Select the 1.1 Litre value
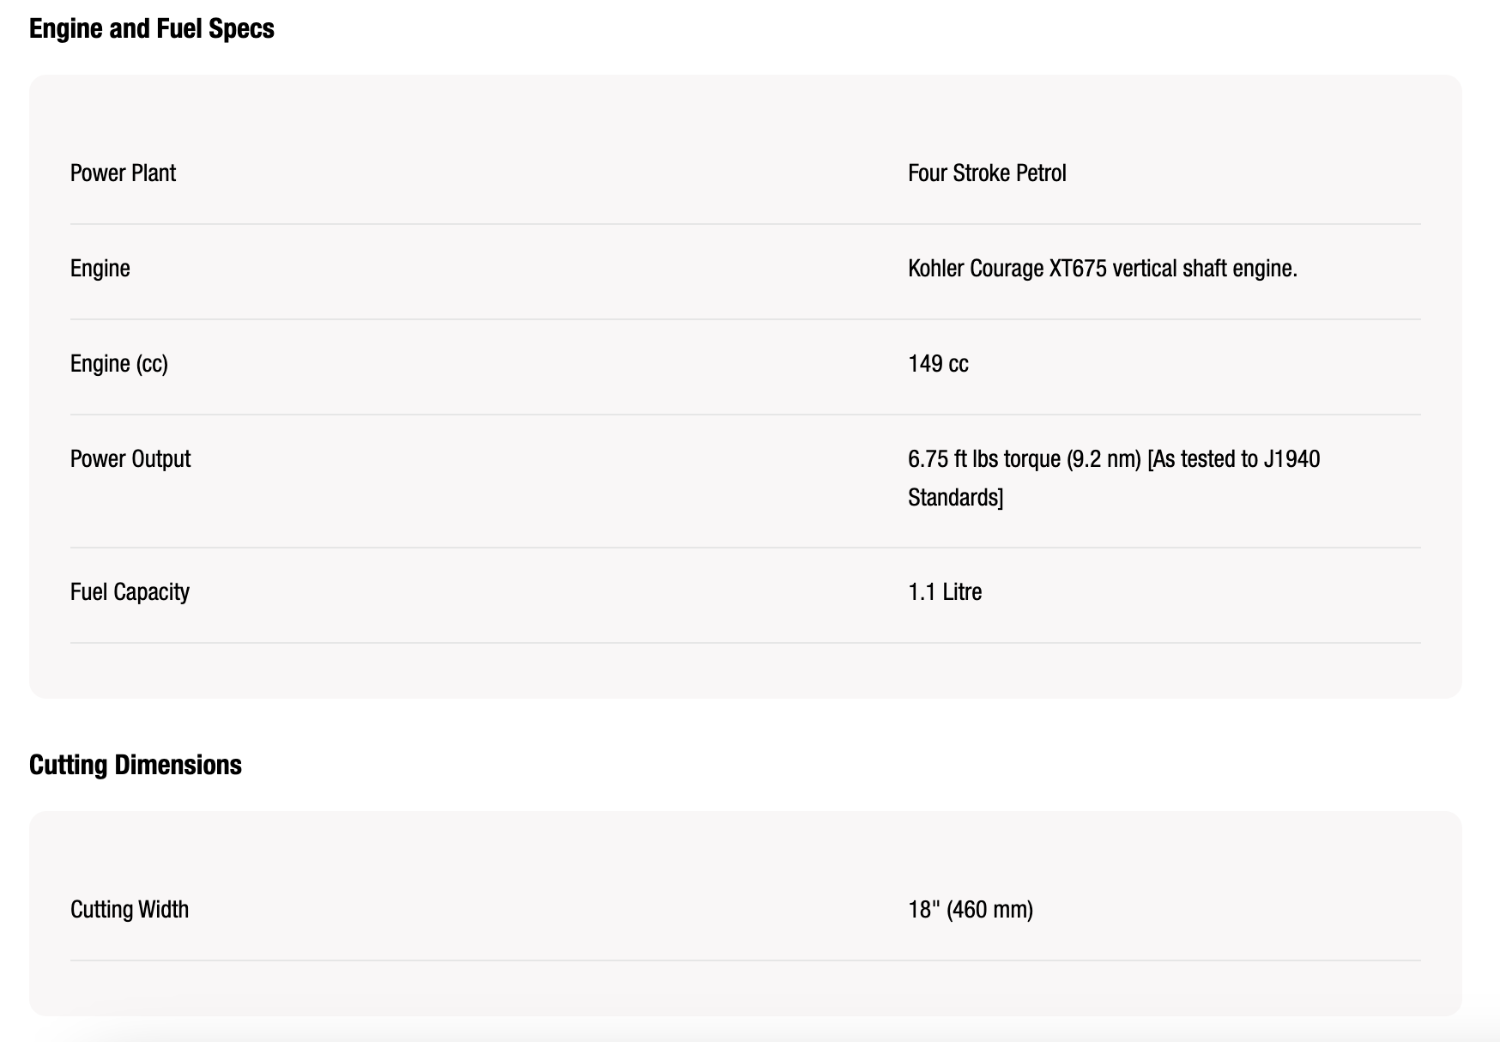This screenshot has width=1500, height=1042. [x=945, y=592]
